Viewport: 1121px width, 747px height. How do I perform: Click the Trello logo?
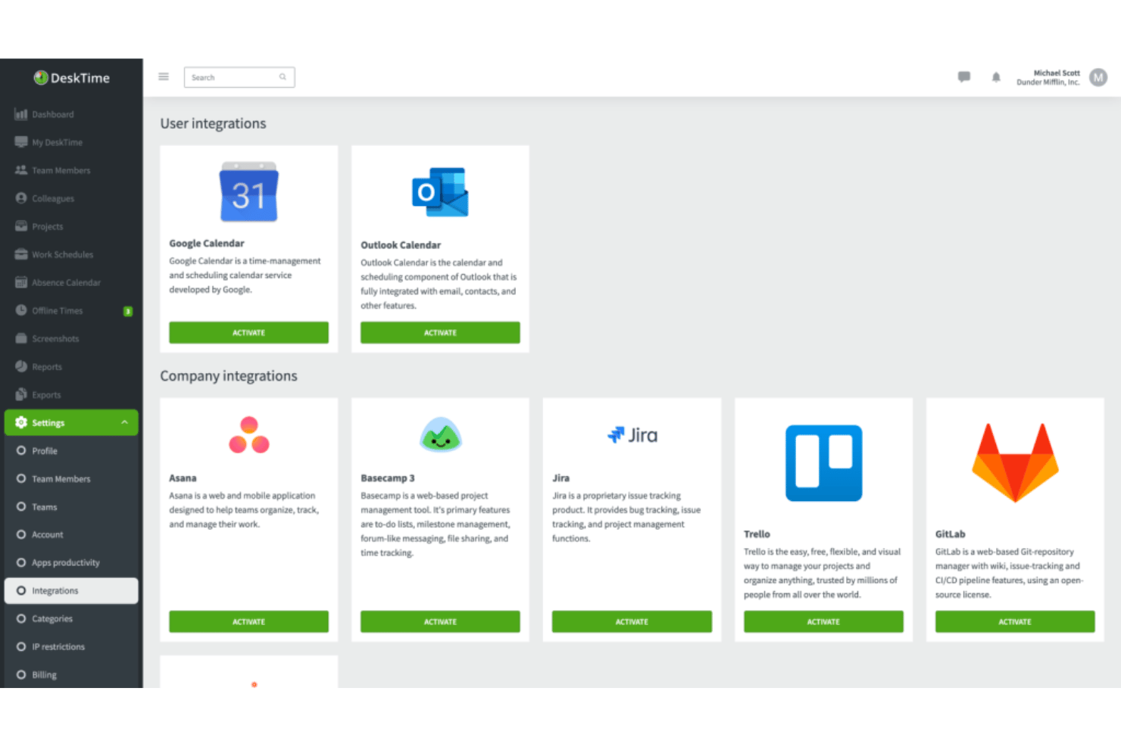click(x=823, y=463)
